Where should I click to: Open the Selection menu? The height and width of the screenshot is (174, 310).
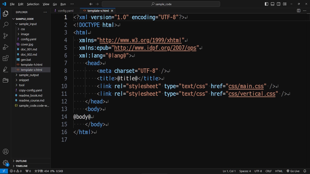[x=33, y=4]
